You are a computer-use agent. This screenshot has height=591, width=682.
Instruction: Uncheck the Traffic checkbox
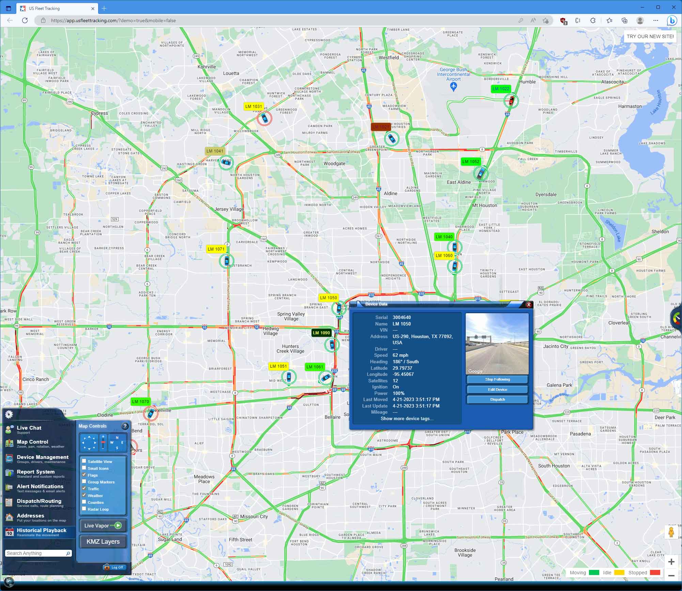(x=84, y=489)
